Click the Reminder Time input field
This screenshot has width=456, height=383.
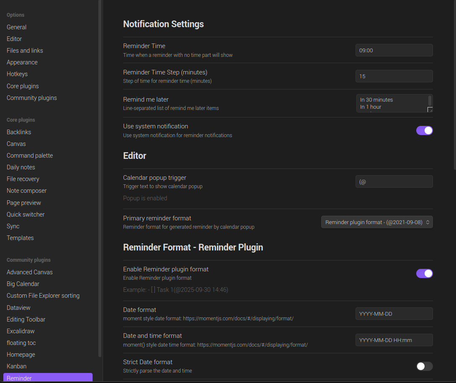point(394,50)
